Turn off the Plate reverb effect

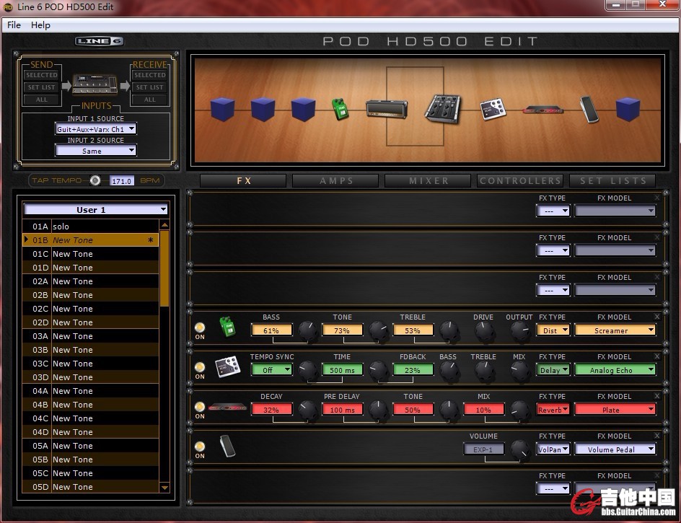pyautogui.click(x=200, y=407)
